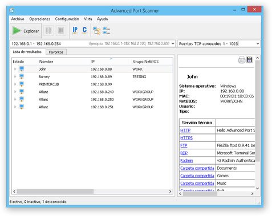Expand the Atlant 192.168.0.251 row
272x216 pixels.
(x=15, y=107)
